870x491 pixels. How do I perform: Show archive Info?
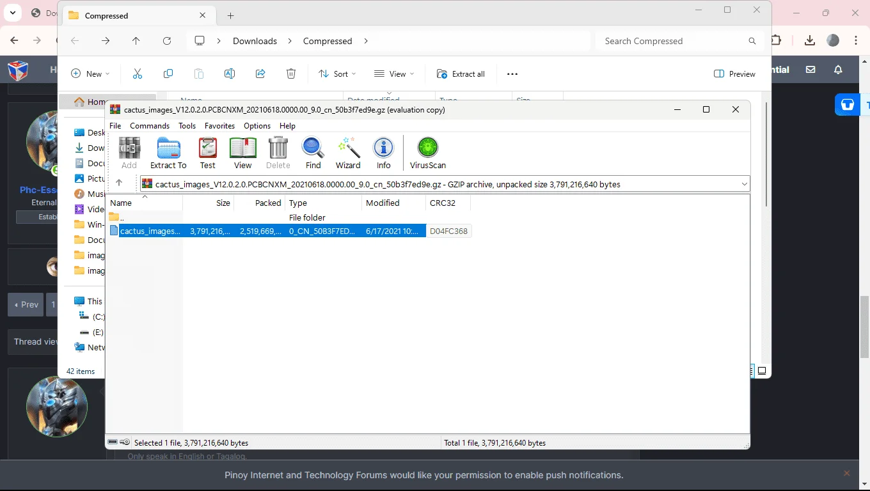coord(383,153)
